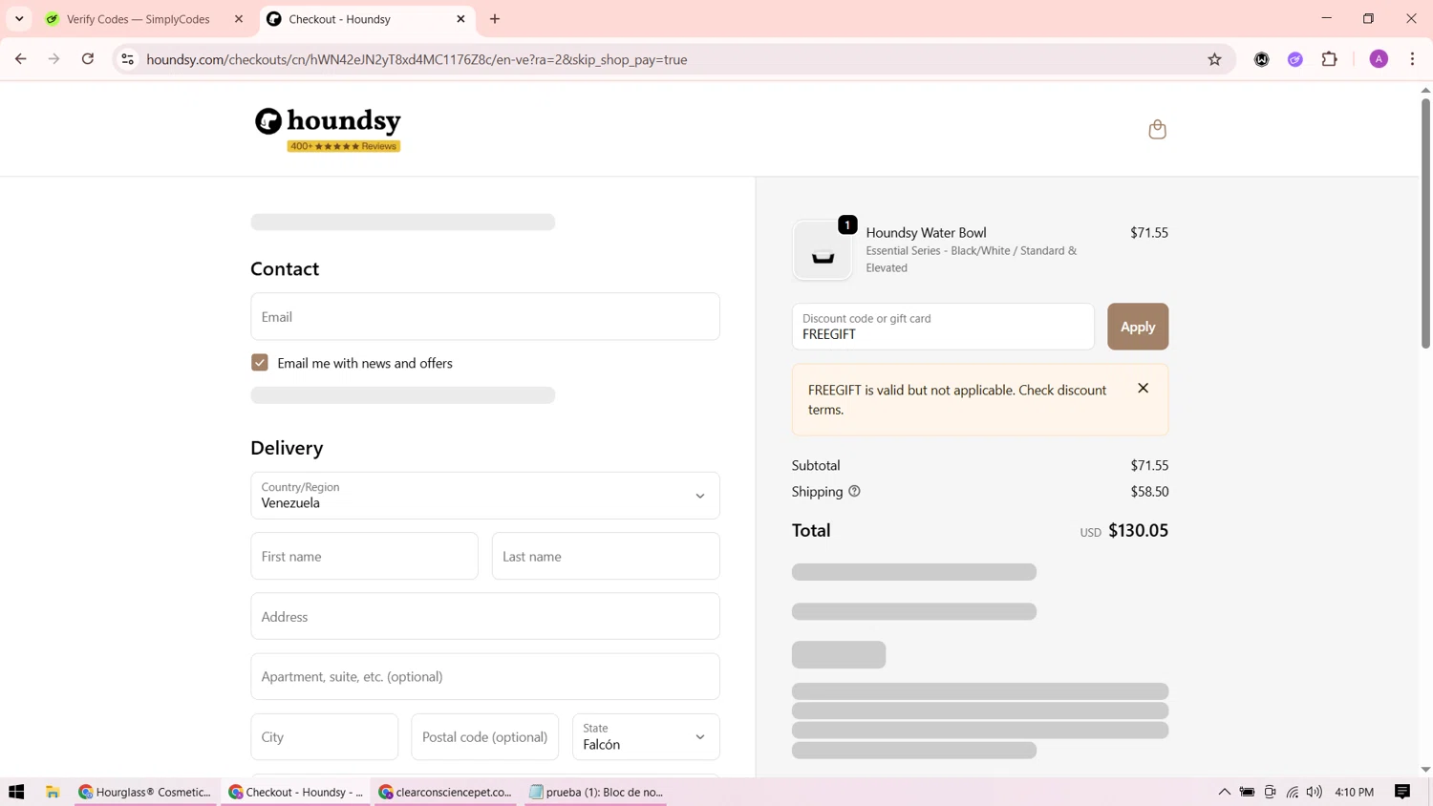The width and height of the screenshot is (1433, 806).
Task: Click the Delivery heading
Action: (x=287, y=447)
